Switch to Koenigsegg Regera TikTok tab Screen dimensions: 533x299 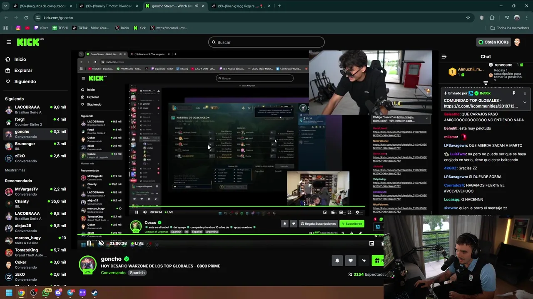[240, 6]
